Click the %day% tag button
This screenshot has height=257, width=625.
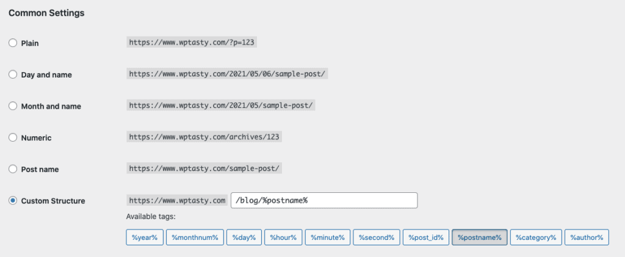244,237
